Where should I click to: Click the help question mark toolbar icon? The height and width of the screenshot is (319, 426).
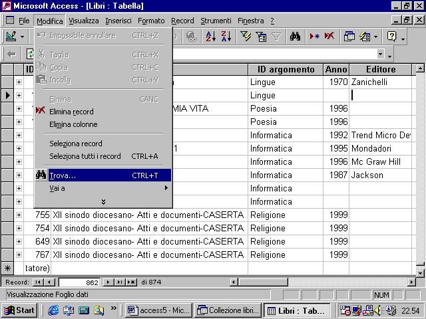(391, 37)
